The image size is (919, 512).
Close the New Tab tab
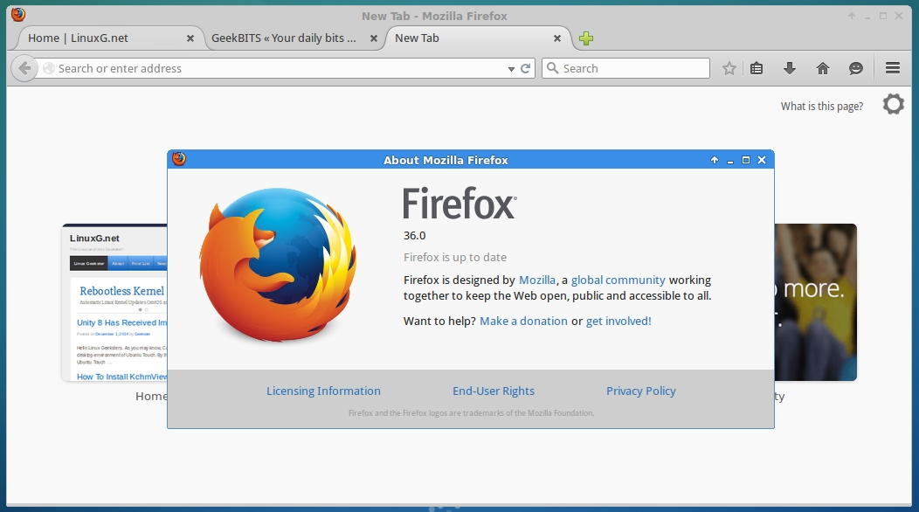click(556, 38)
